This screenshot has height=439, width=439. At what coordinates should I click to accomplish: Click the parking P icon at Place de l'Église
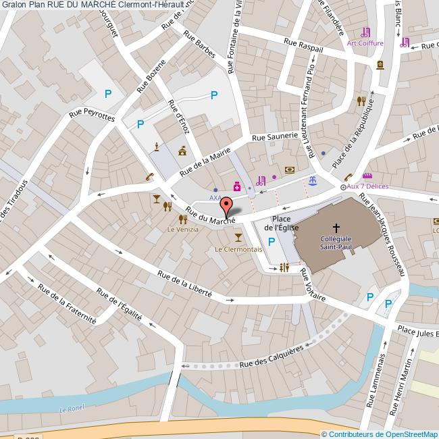tap(272, 242)
